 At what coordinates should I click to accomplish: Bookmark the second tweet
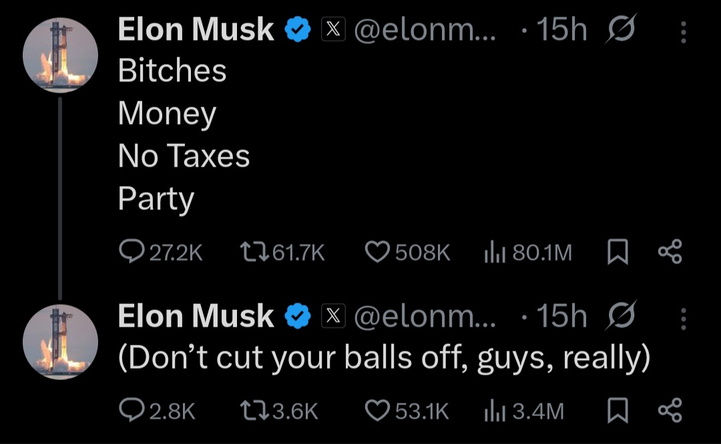click(x=618, y=410)
